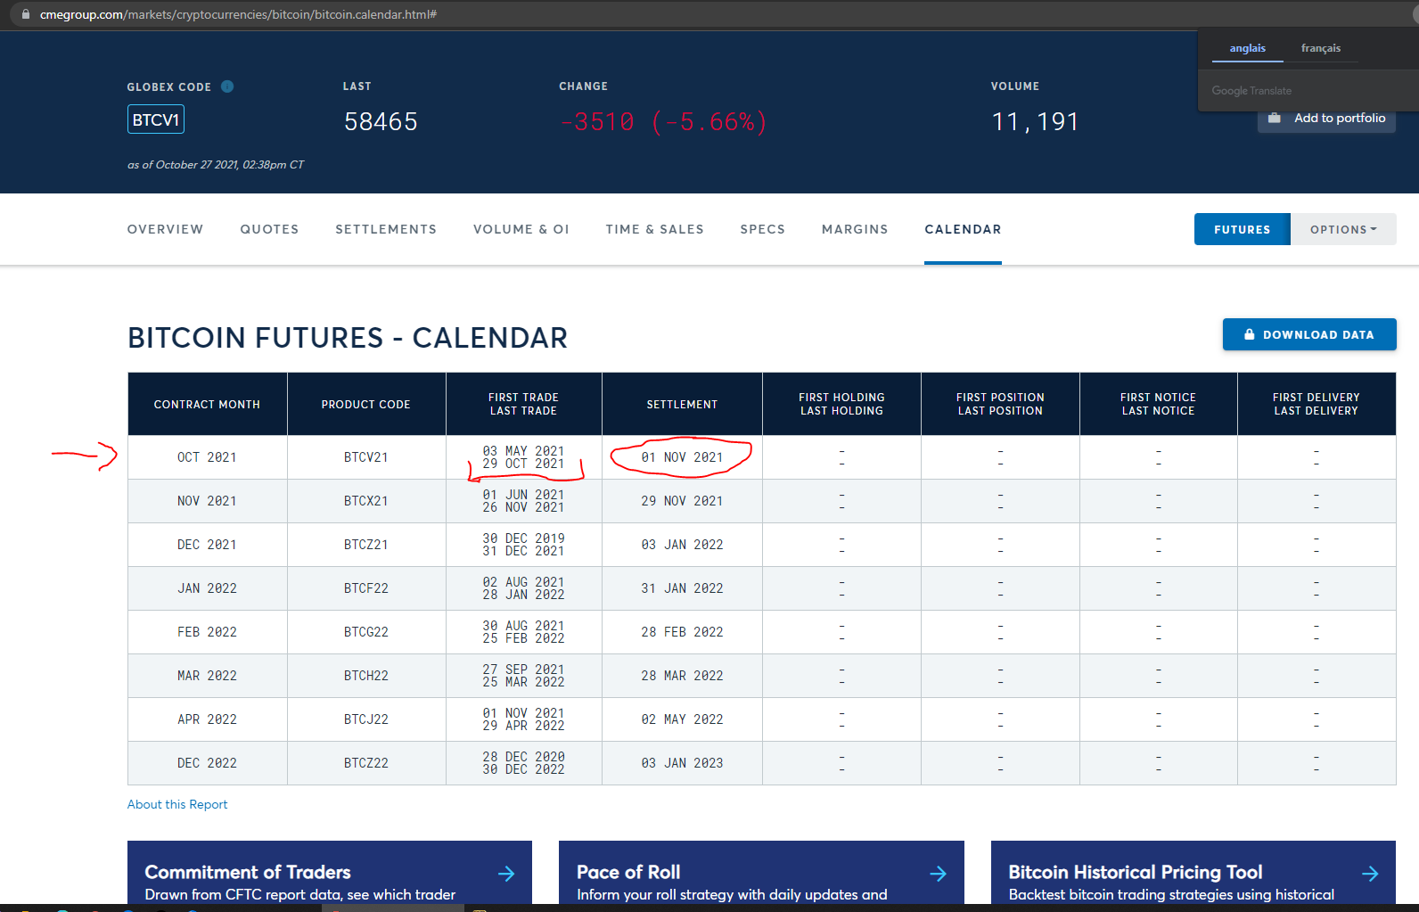Click the First Notice Last Notice header
The width and height of the screenshot is (1419, 912).
point(1159,404)
